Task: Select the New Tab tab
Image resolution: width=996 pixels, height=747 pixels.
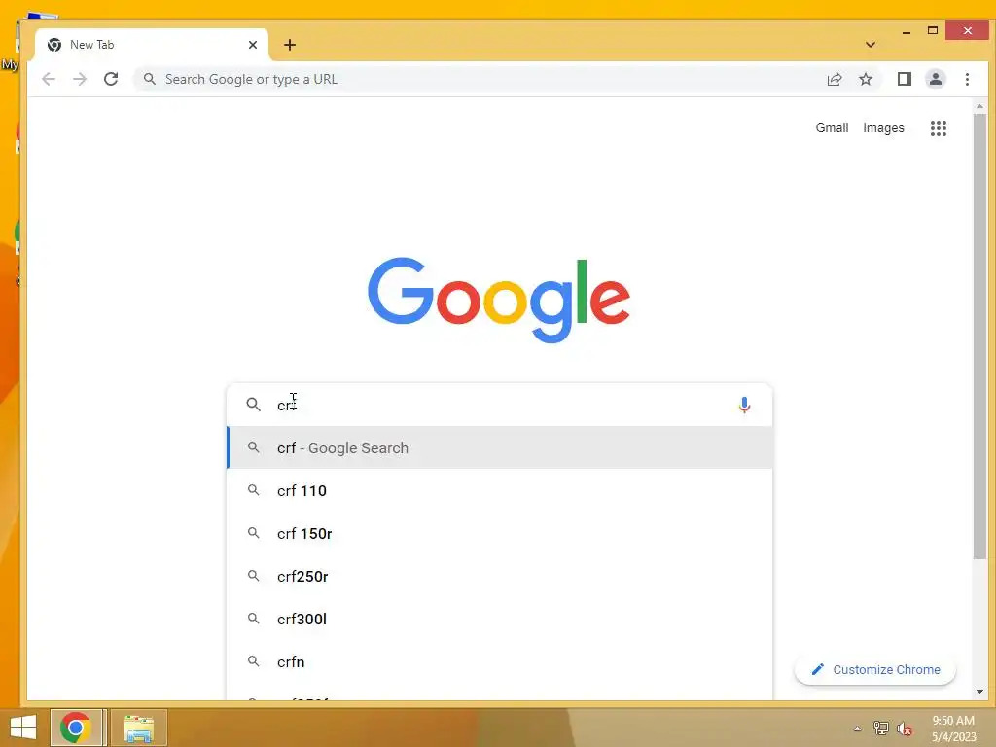Action: pyautogui.click(x=153, y=45)
